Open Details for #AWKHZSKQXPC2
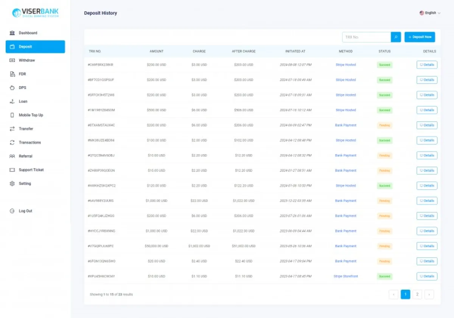 click(427, 186)
